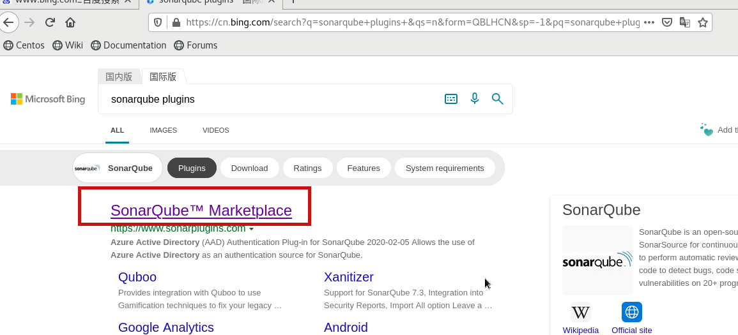Go to the browser home page icon
This screenshot has height=335, width=738.
70,22
